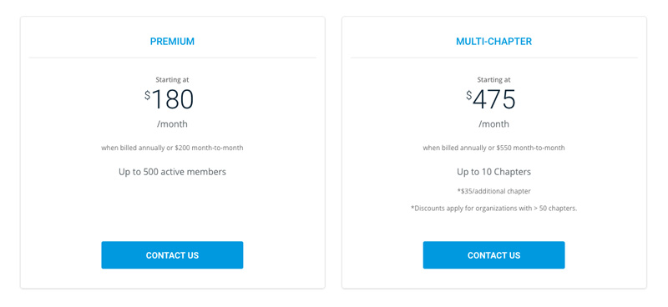This screenshot has height=307, width=668.
Task: Click 'Up to 10 Chapters' text
Action: pyautogui.click(x=493, y=172)
